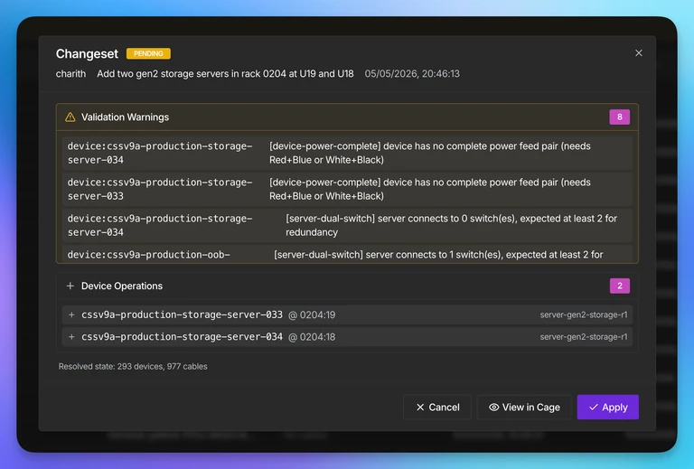The width and height of the screenshot is (694, 469).
Task: Select cssv9a-production-storage-server-034 in Device Operations
Action: (x=182, y=337)
